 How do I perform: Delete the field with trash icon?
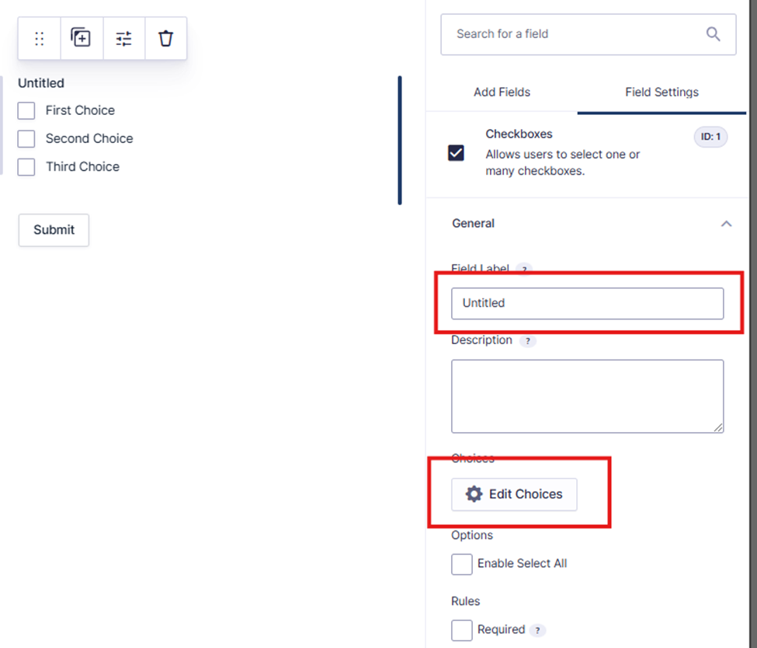[x=165, y=38]
